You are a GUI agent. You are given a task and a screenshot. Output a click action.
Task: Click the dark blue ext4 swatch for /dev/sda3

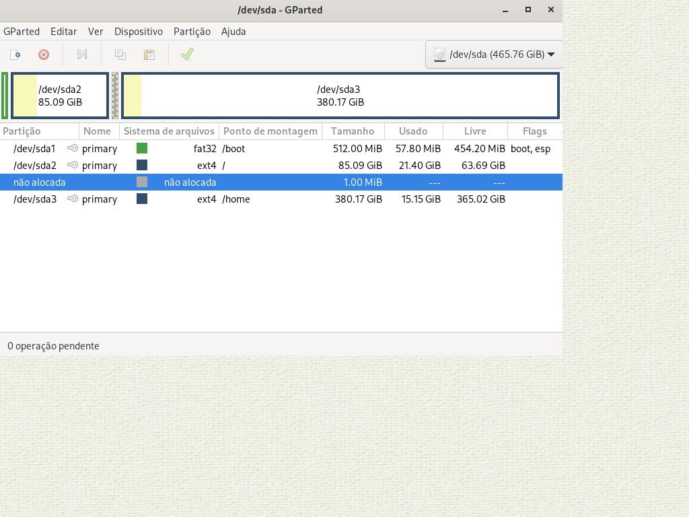coord(142,199)
